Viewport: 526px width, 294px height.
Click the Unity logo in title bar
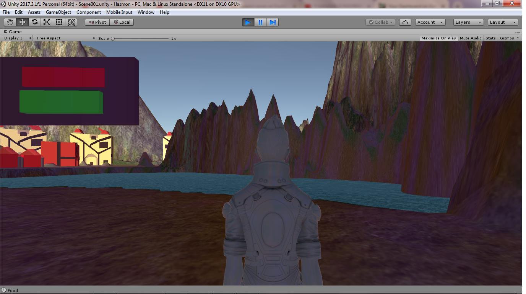click(3, 4)
